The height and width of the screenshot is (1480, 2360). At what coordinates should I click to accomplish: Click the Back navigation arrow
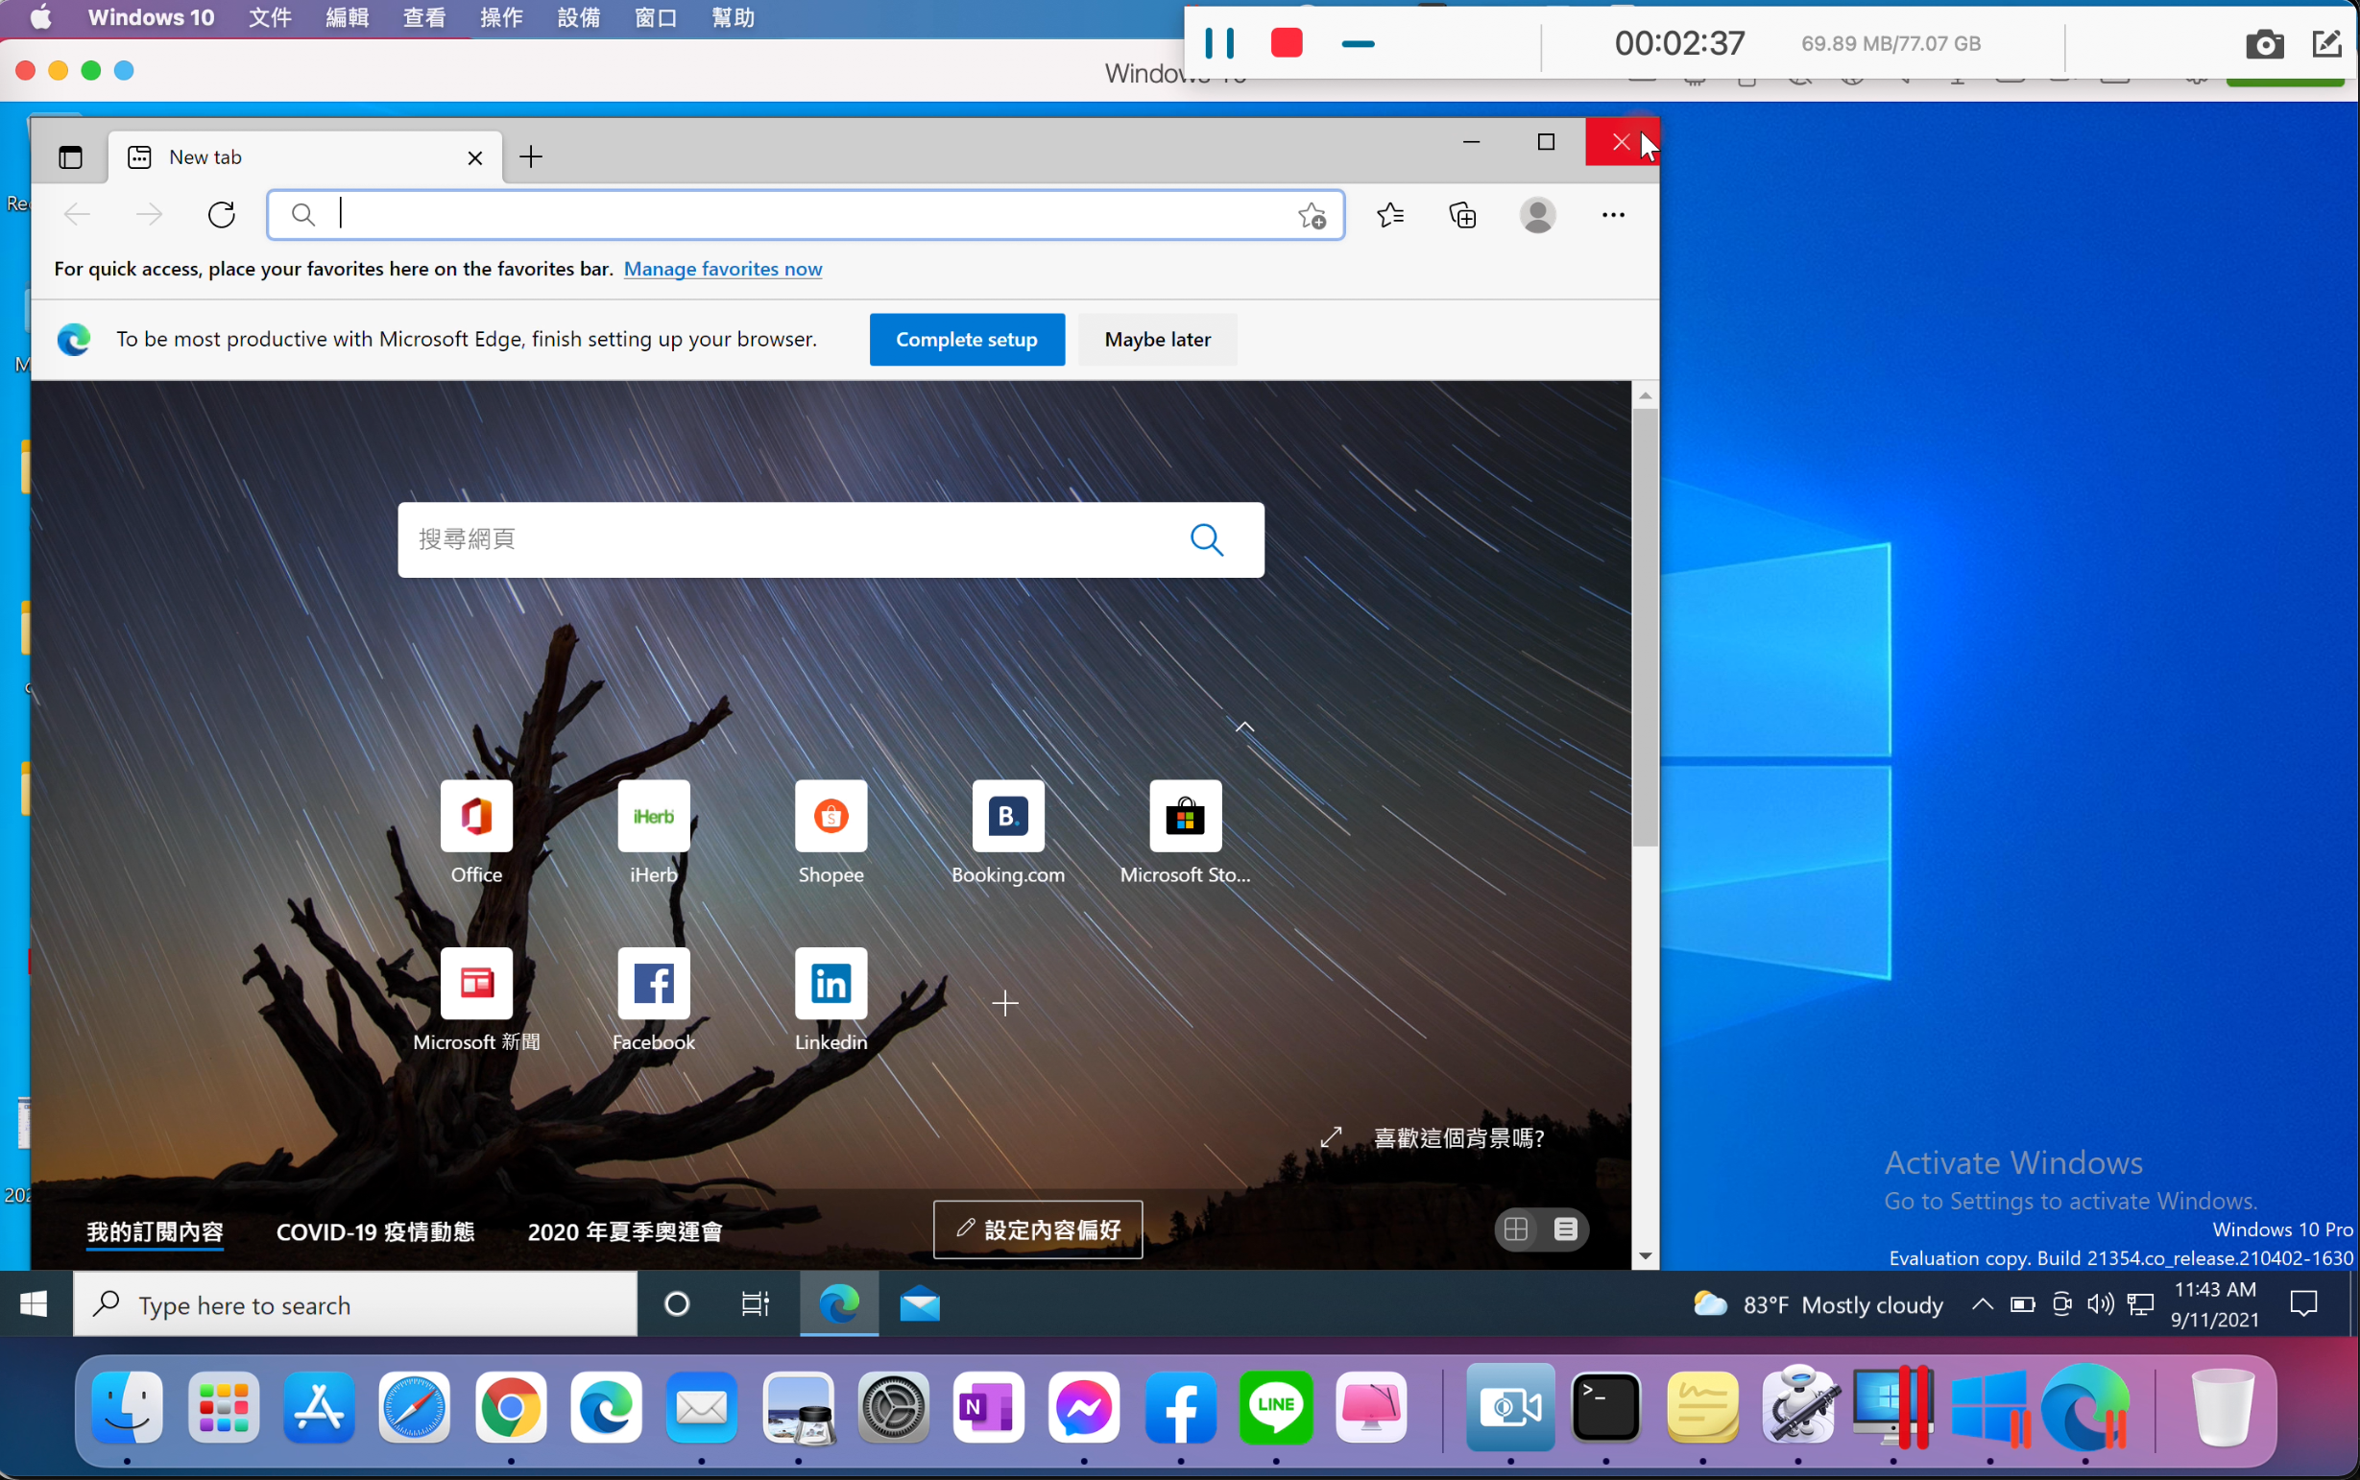[77, 214]
